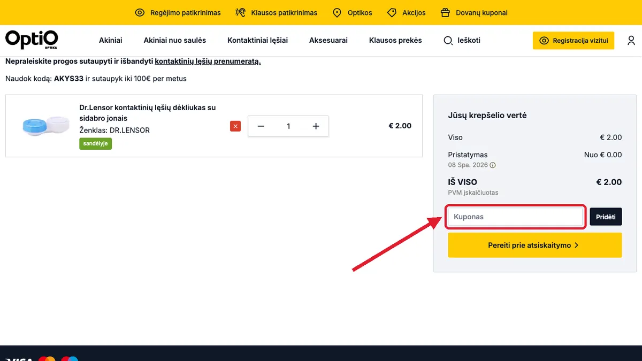Image resolution: width=642 pixels, height=361 pixels.
Task: Decrease item quantity with minus button
Action: 261,126
